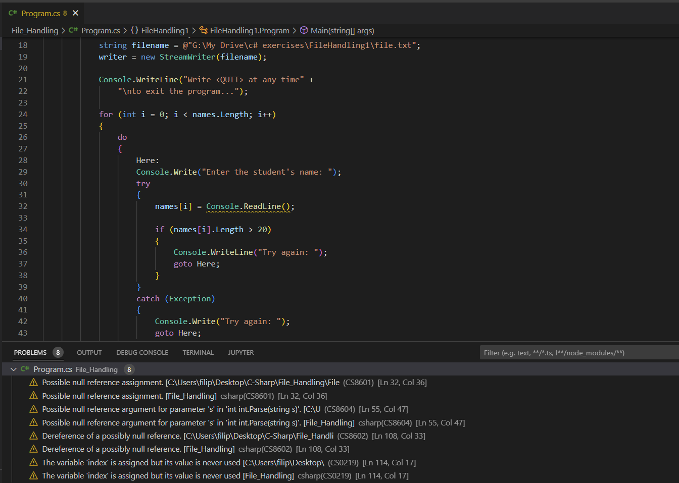Image resolution: width=679 pixels, height=483 pixels.
Task: Switch to the OUTPUT panel tab
Action: [89, 353]
